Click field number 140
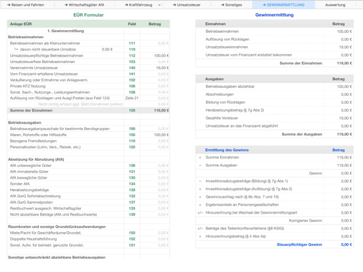Screen dimensions: 363x272 [x=132, y=68]
